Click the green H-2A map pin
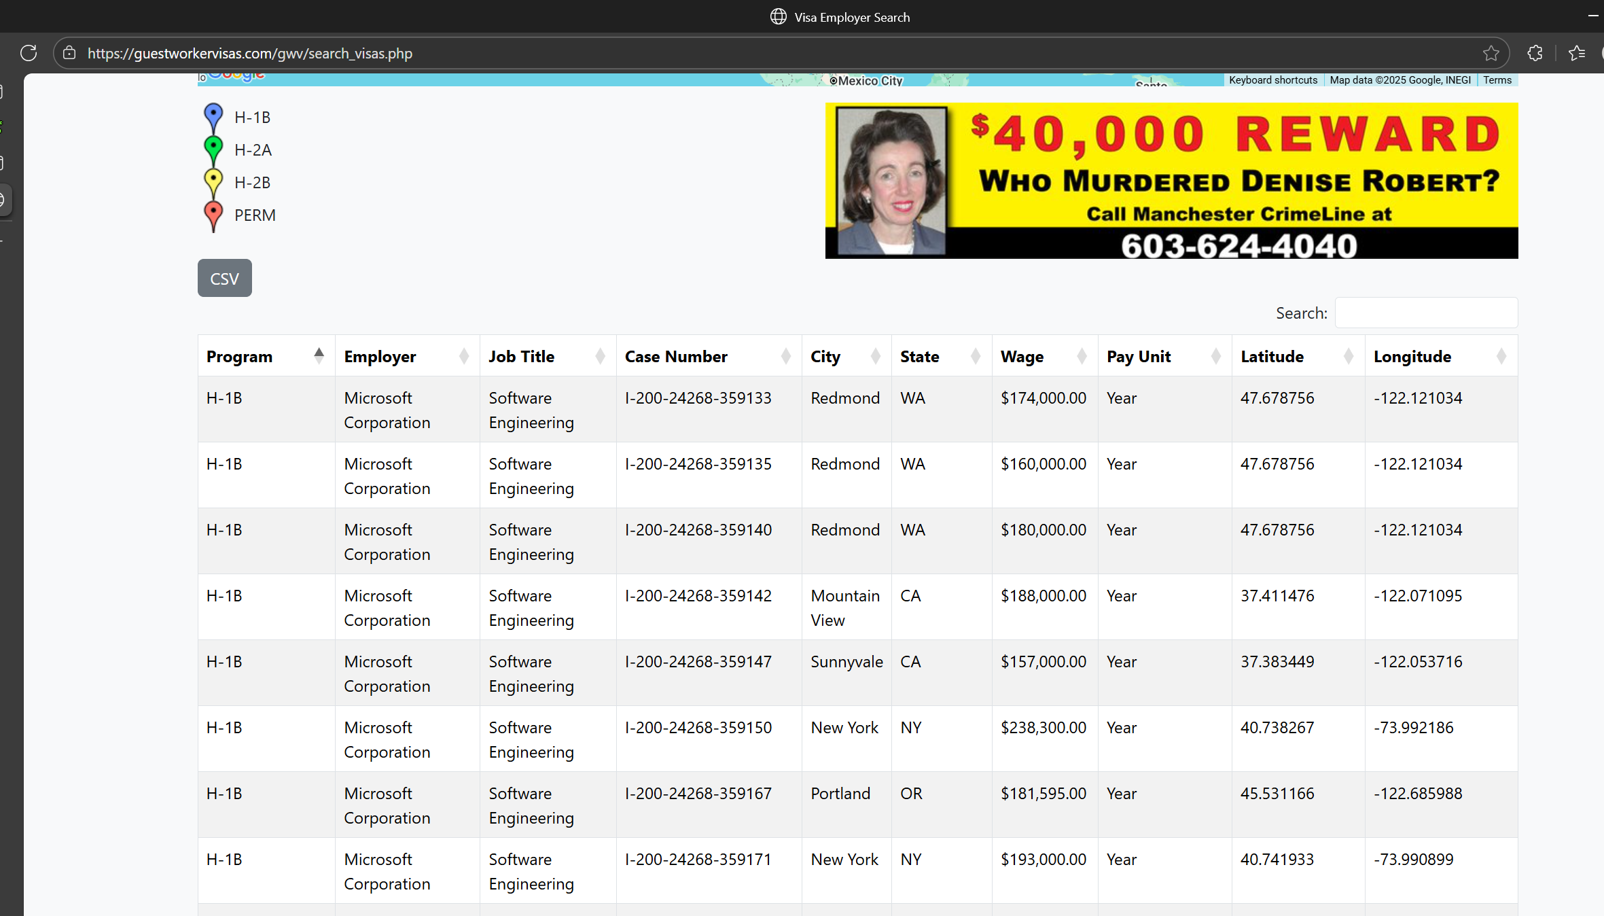This screenshot has height=916, width=1604. (213, 149)
